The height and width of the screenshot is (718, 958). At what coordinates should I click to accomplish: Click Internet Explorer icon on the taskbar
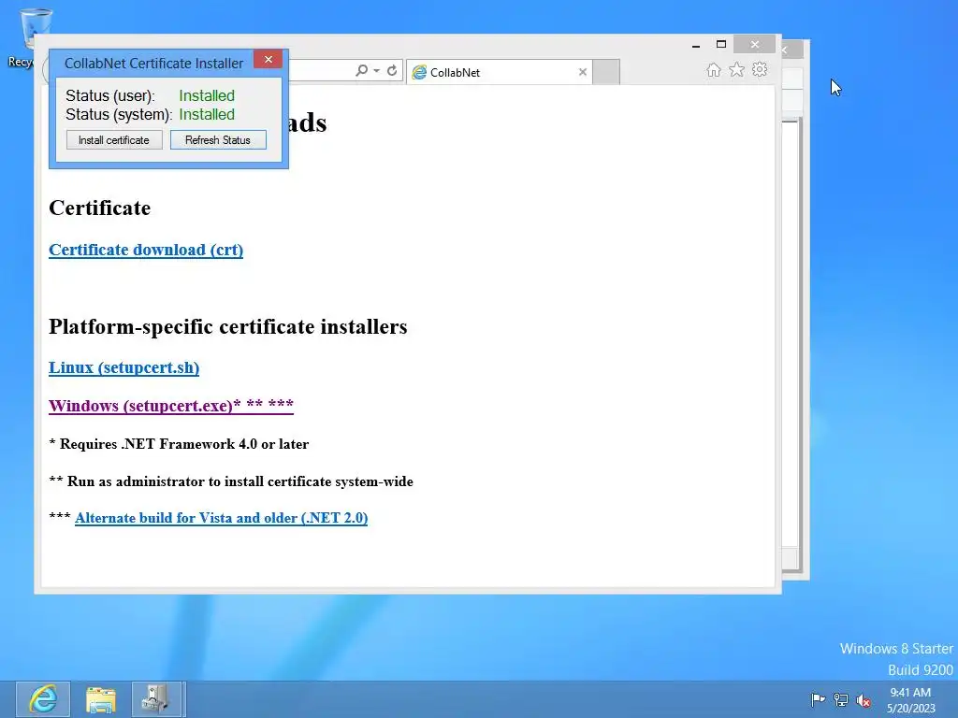43,699
